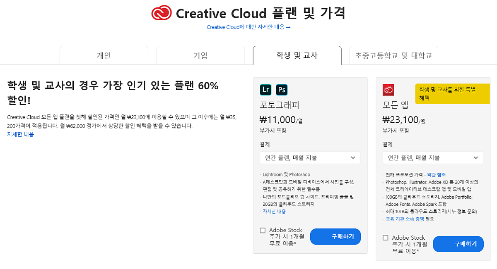Click the 60% 할인 headline text
497x269 pixels.
click(x=113, y=93)
